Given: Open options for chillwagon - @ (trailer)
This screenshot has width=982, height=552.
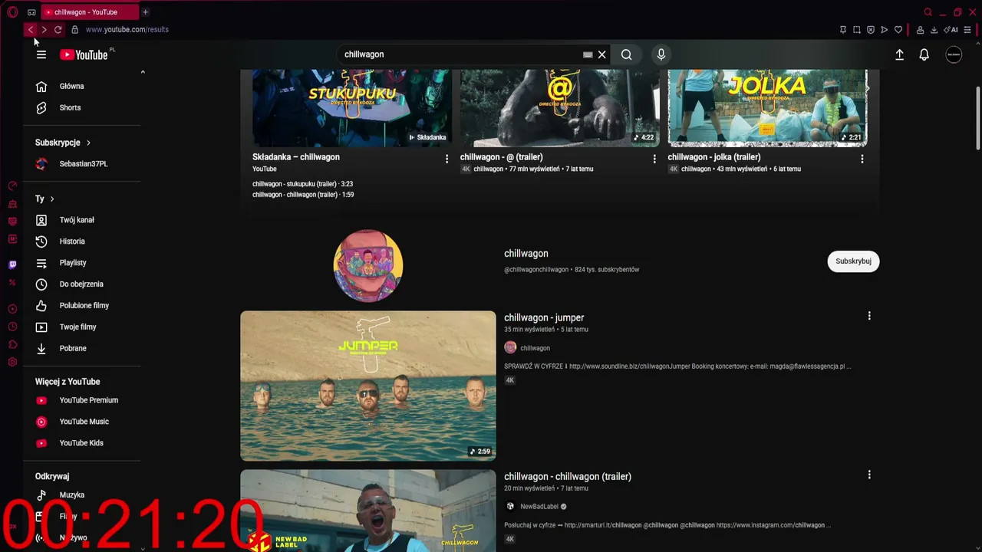Looking at the screenshot, I should coord(654,159).
